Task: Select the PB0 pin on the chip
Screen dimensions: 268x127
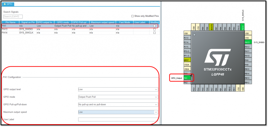Action: 216,88
